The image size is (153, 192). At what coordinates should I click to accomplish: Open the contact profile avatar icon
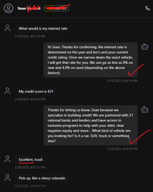coord(9,8)
